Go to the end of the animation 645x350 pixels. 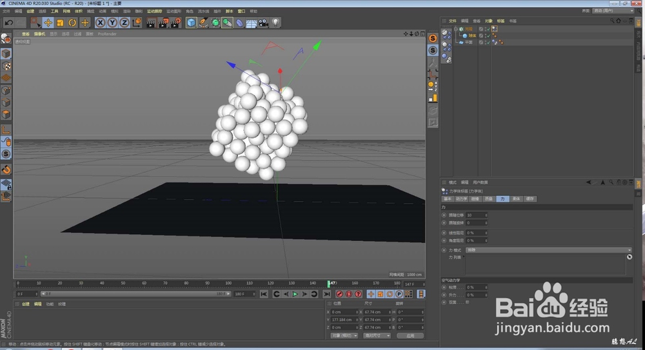coord(326,294)
